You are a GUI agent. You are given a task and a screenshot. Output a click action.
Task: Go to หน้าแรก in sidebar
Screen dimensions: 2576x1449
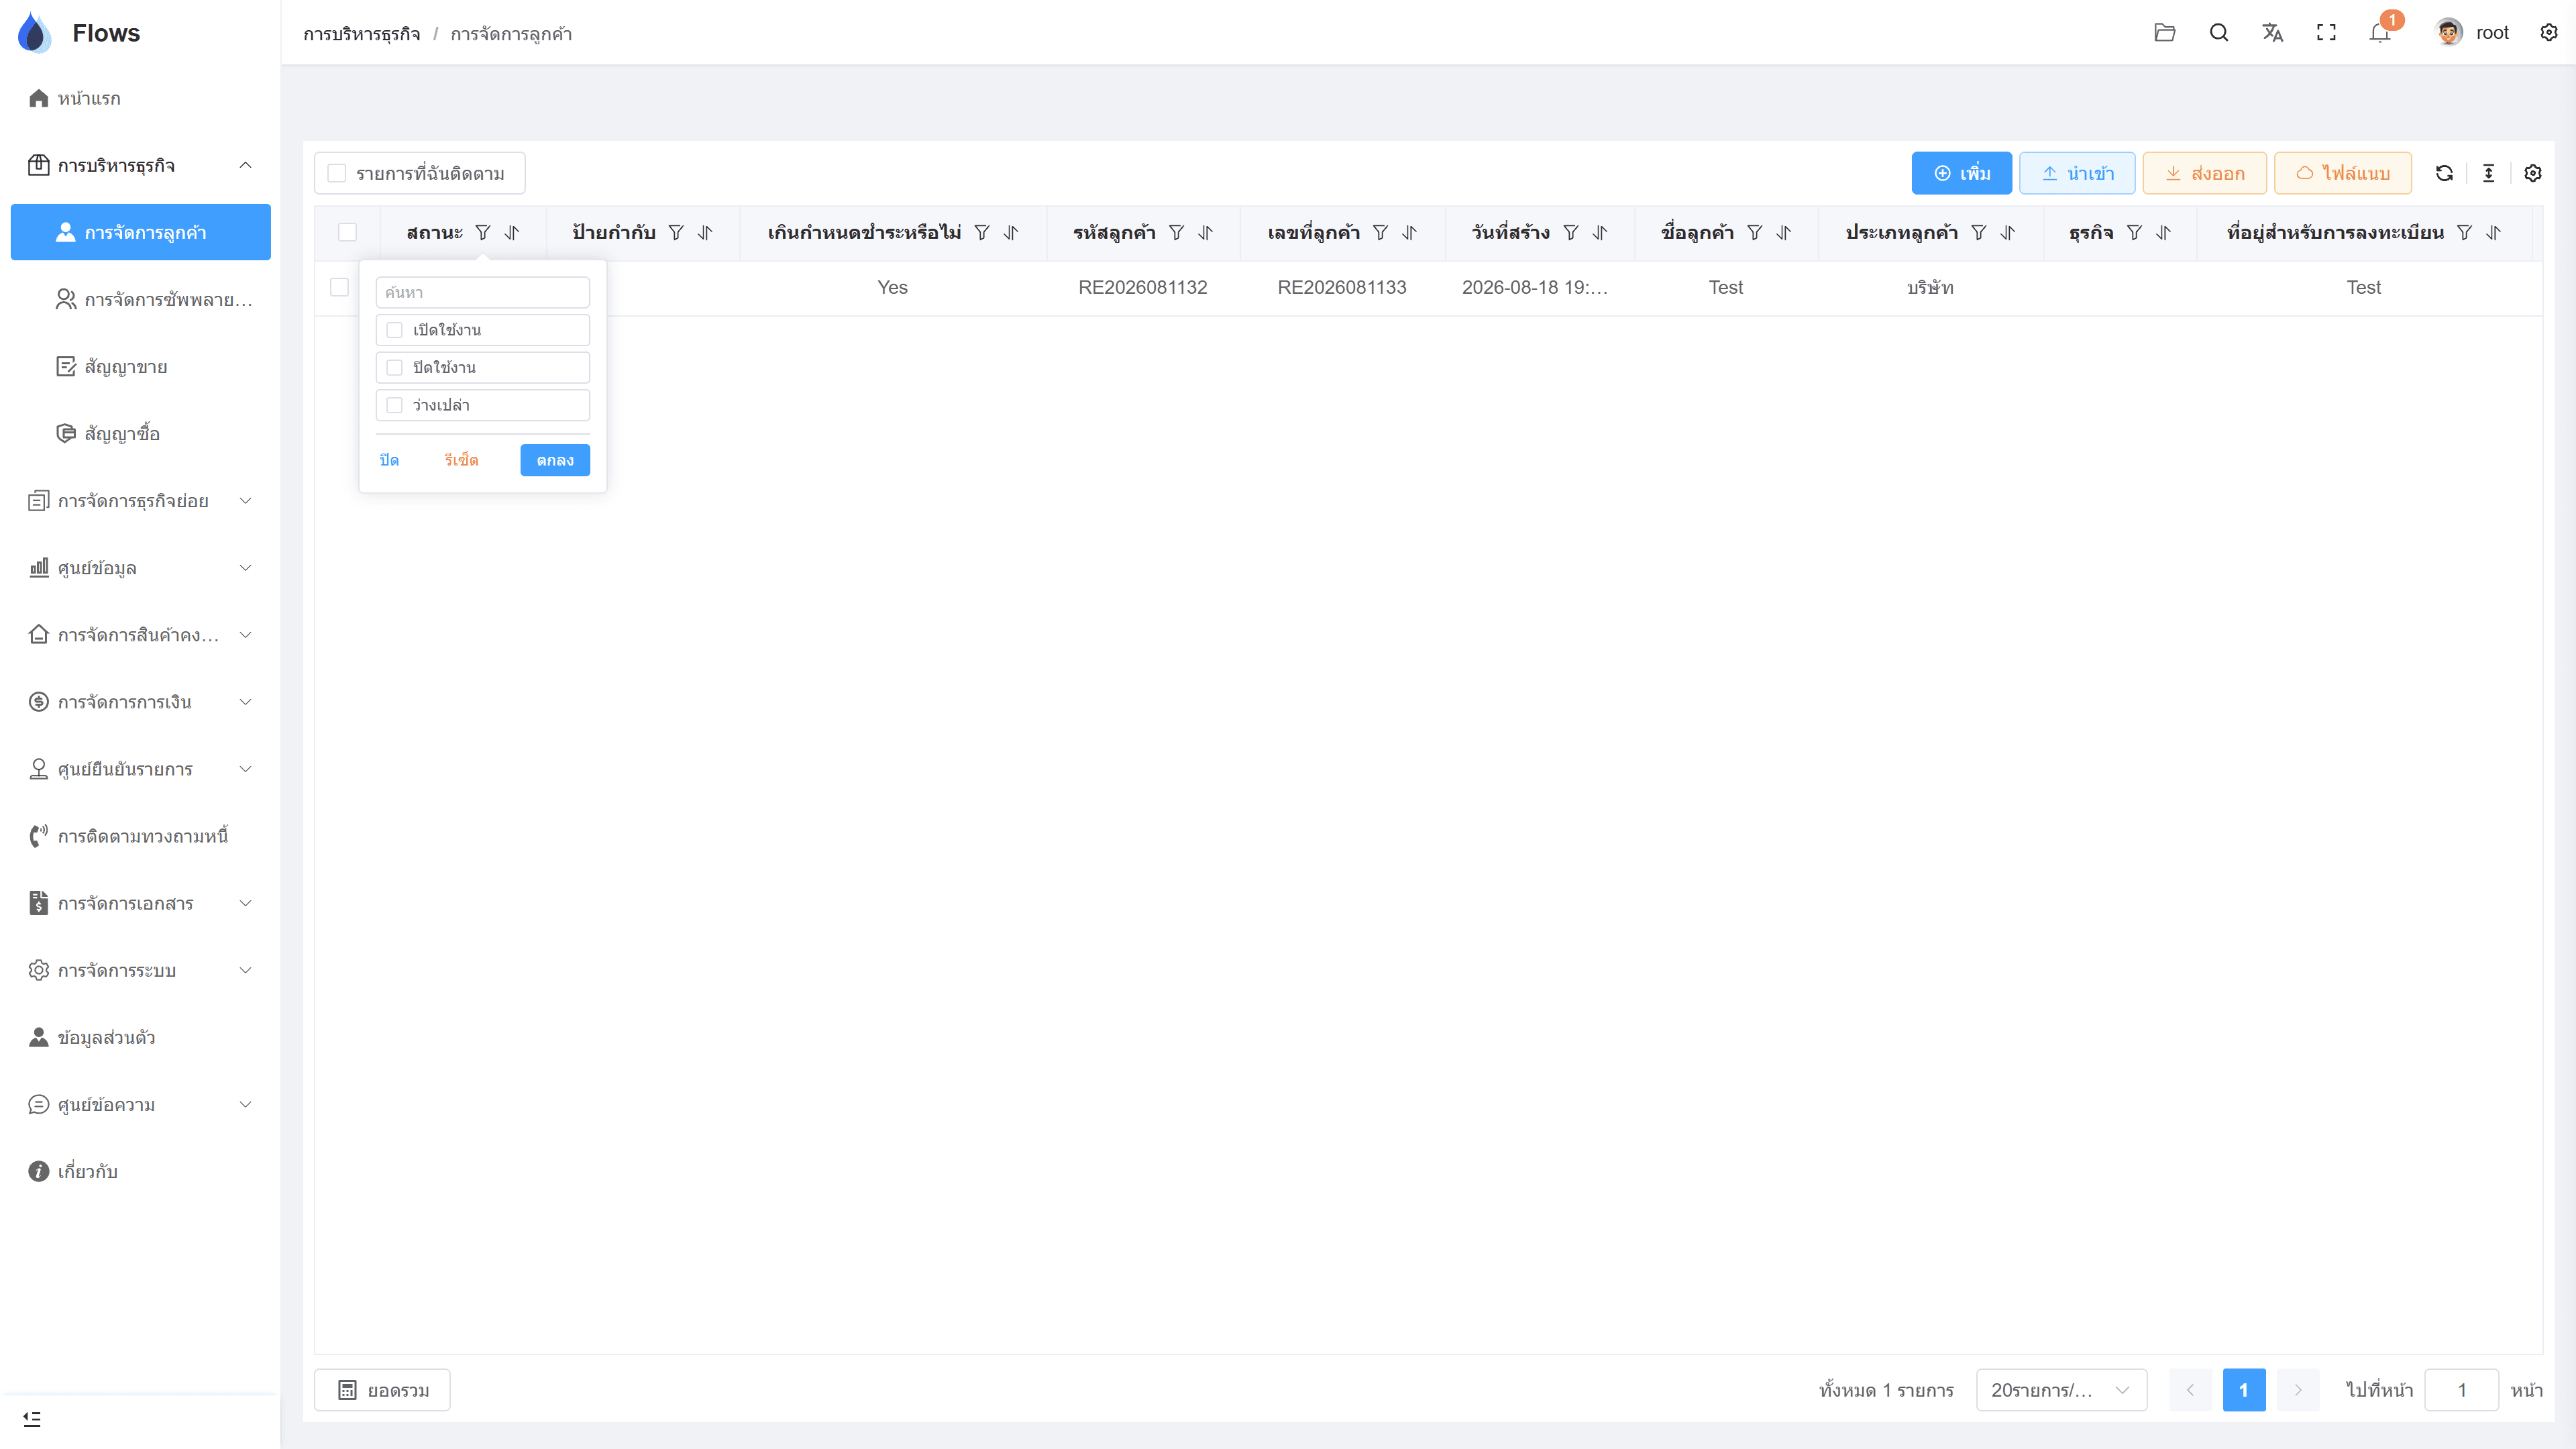click(140, 98)
